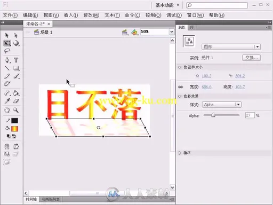Toggle the width-height lock link icon

coord(181,87)
